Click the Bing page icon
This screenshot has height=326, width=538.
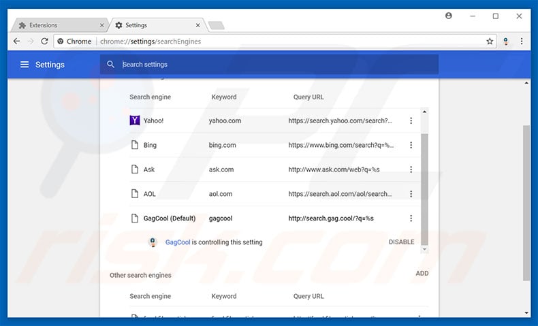(x=135, y=145)
